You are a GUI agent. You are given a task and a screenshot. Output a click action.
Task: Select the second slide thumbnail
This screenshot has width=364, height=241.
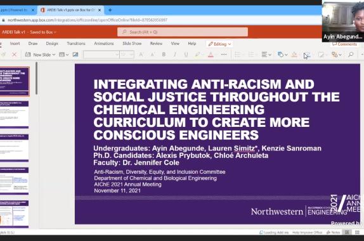tap(14, 114)
